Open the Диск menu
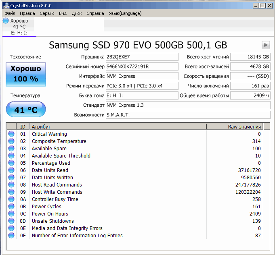 (x=77, y=13)
